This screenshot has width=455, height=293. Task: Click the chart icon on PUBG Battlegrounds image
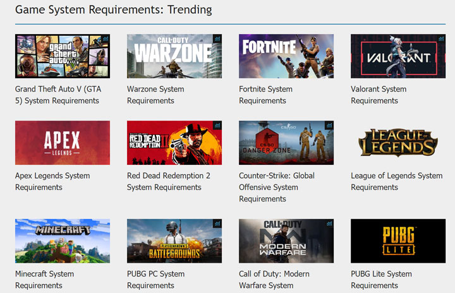pyautogui.click(x=217, y=224)
